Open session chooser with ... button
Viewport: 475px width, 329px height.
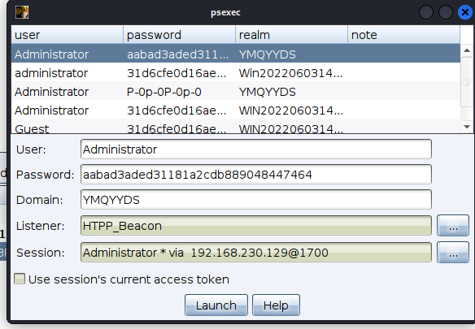point(453,252)
